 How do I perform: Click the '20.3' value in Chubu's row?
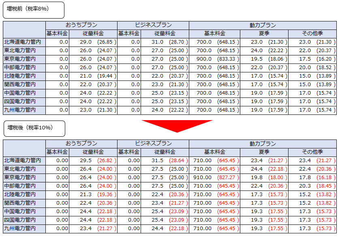305,186
